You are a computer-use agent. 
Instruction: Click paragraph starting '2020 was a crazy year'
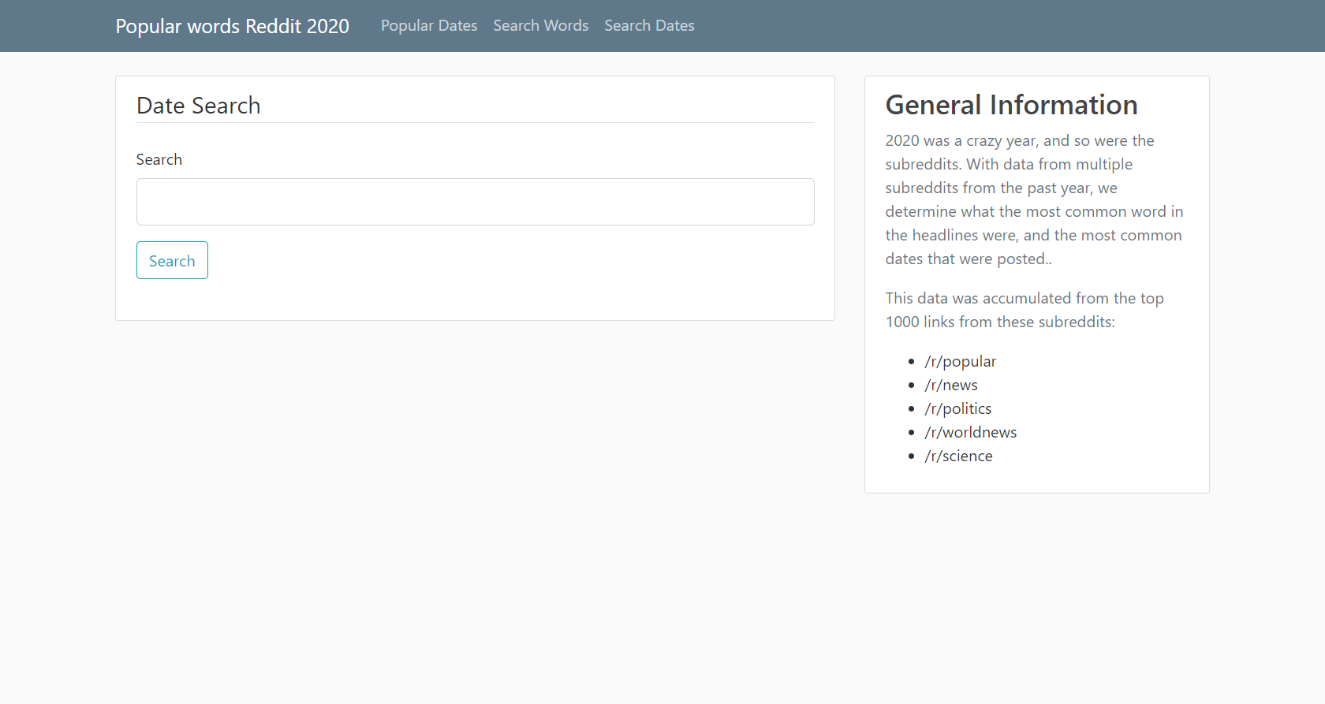coord(1036,199)
